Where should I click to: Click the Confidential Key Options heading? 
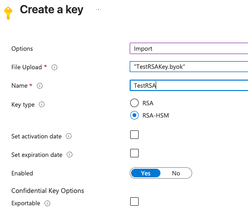coord(48,191)
